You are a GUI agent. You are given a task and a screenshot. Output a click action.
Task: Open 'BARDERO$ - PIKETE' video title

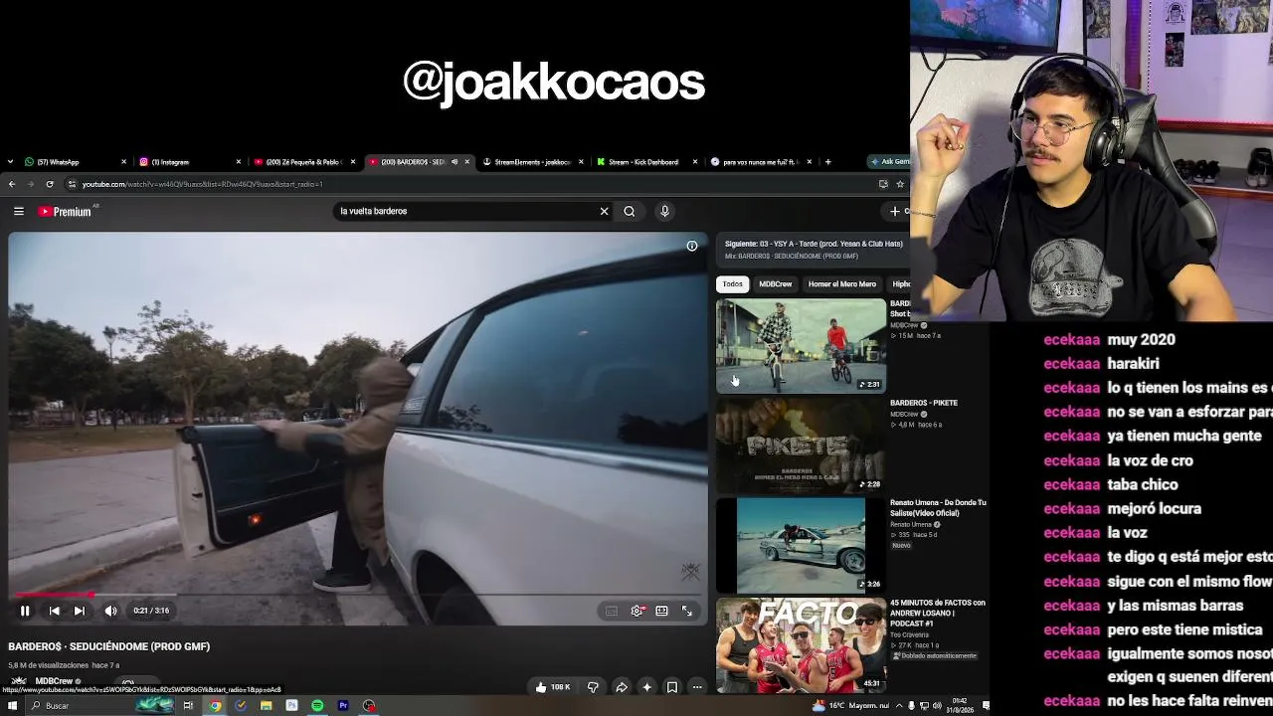[x=924, y=403]
